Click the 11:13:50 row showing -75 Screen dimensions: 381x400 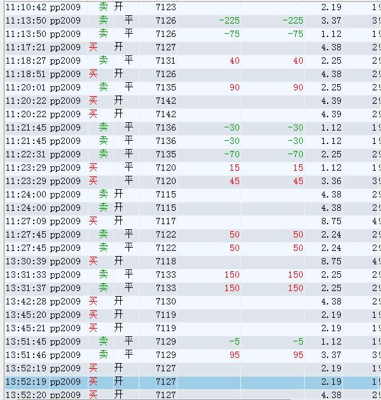coord(193,34)
